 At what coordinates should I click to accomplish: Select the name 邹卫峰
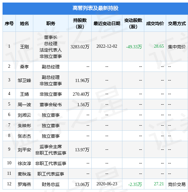coord(24,80)
